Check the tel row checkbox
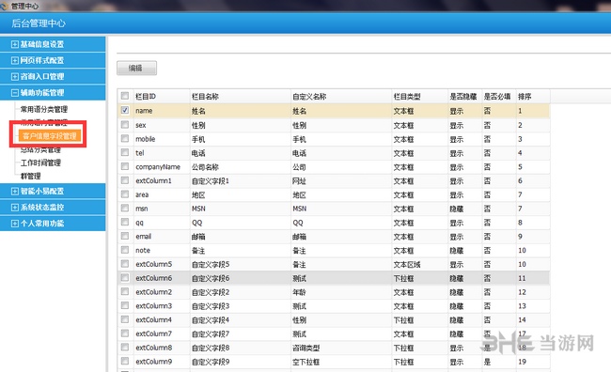 click(125, 152)
